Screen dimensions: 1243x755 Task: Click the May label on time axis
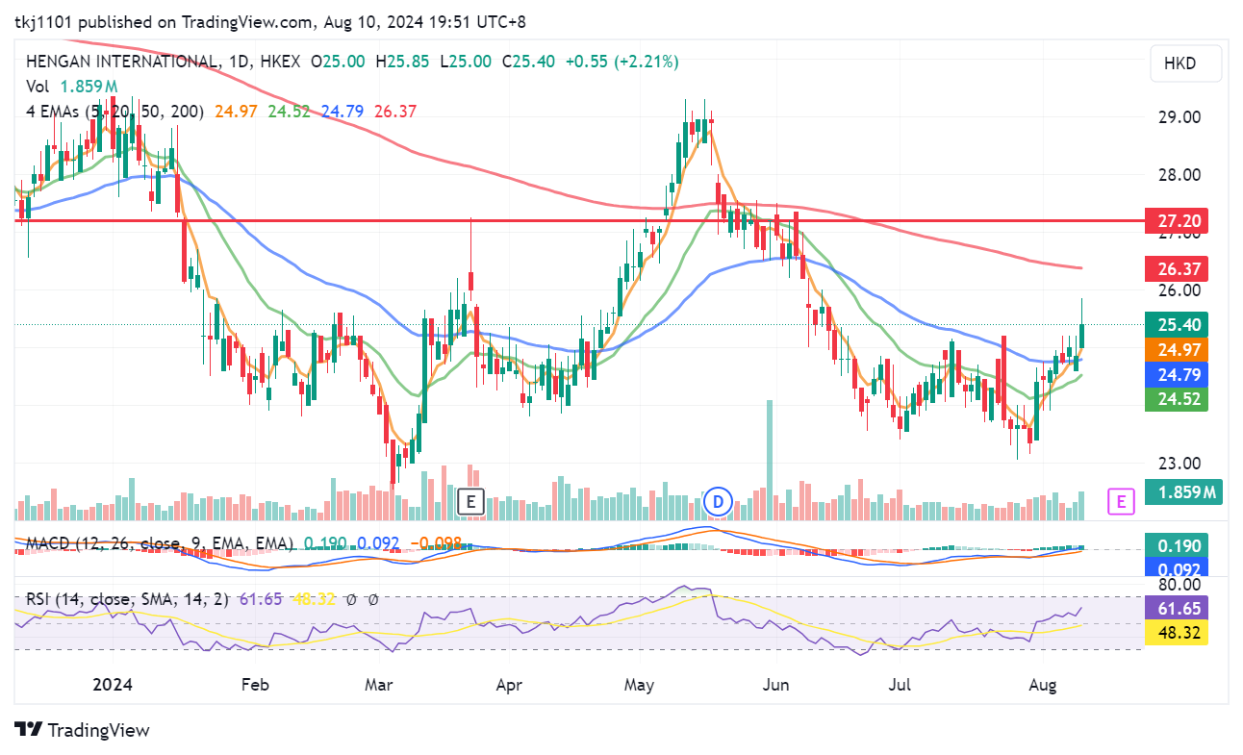pos(640,686)
